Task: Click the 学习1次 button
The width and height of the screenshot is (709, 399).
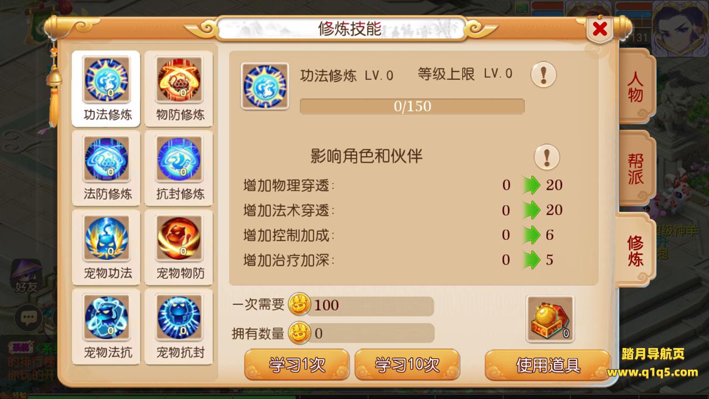Action: tap(297, 365)
